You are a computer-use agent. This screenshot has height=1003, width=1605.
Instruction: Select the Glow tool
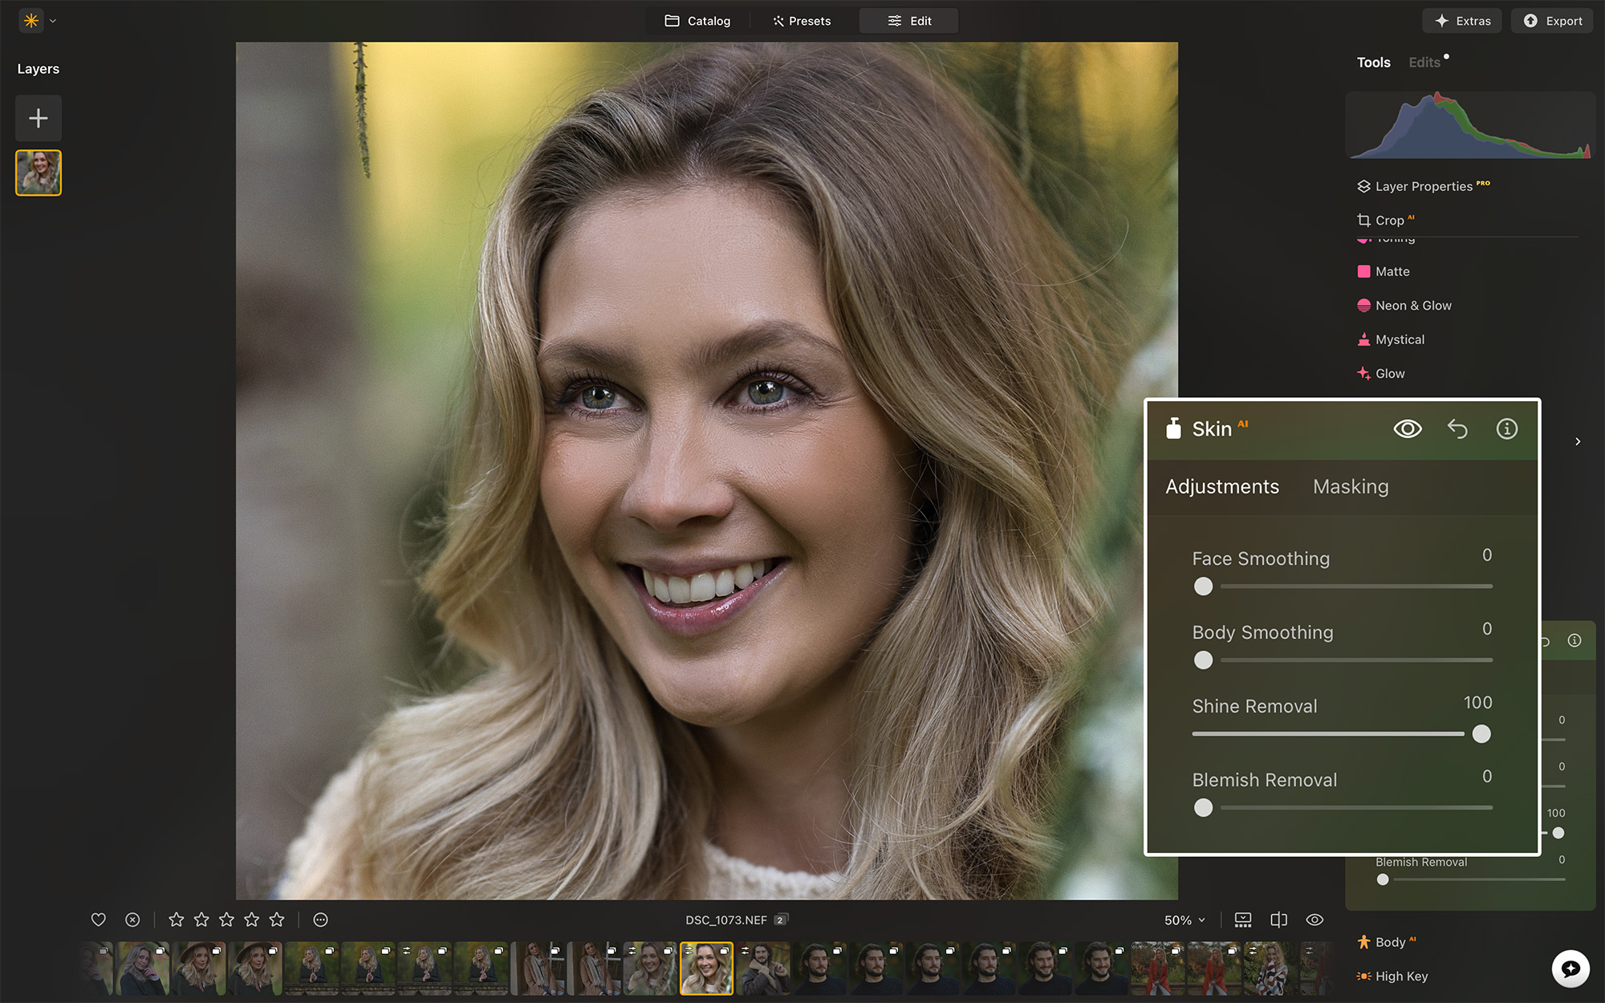pyautogui.click(x=1389, y=373)
